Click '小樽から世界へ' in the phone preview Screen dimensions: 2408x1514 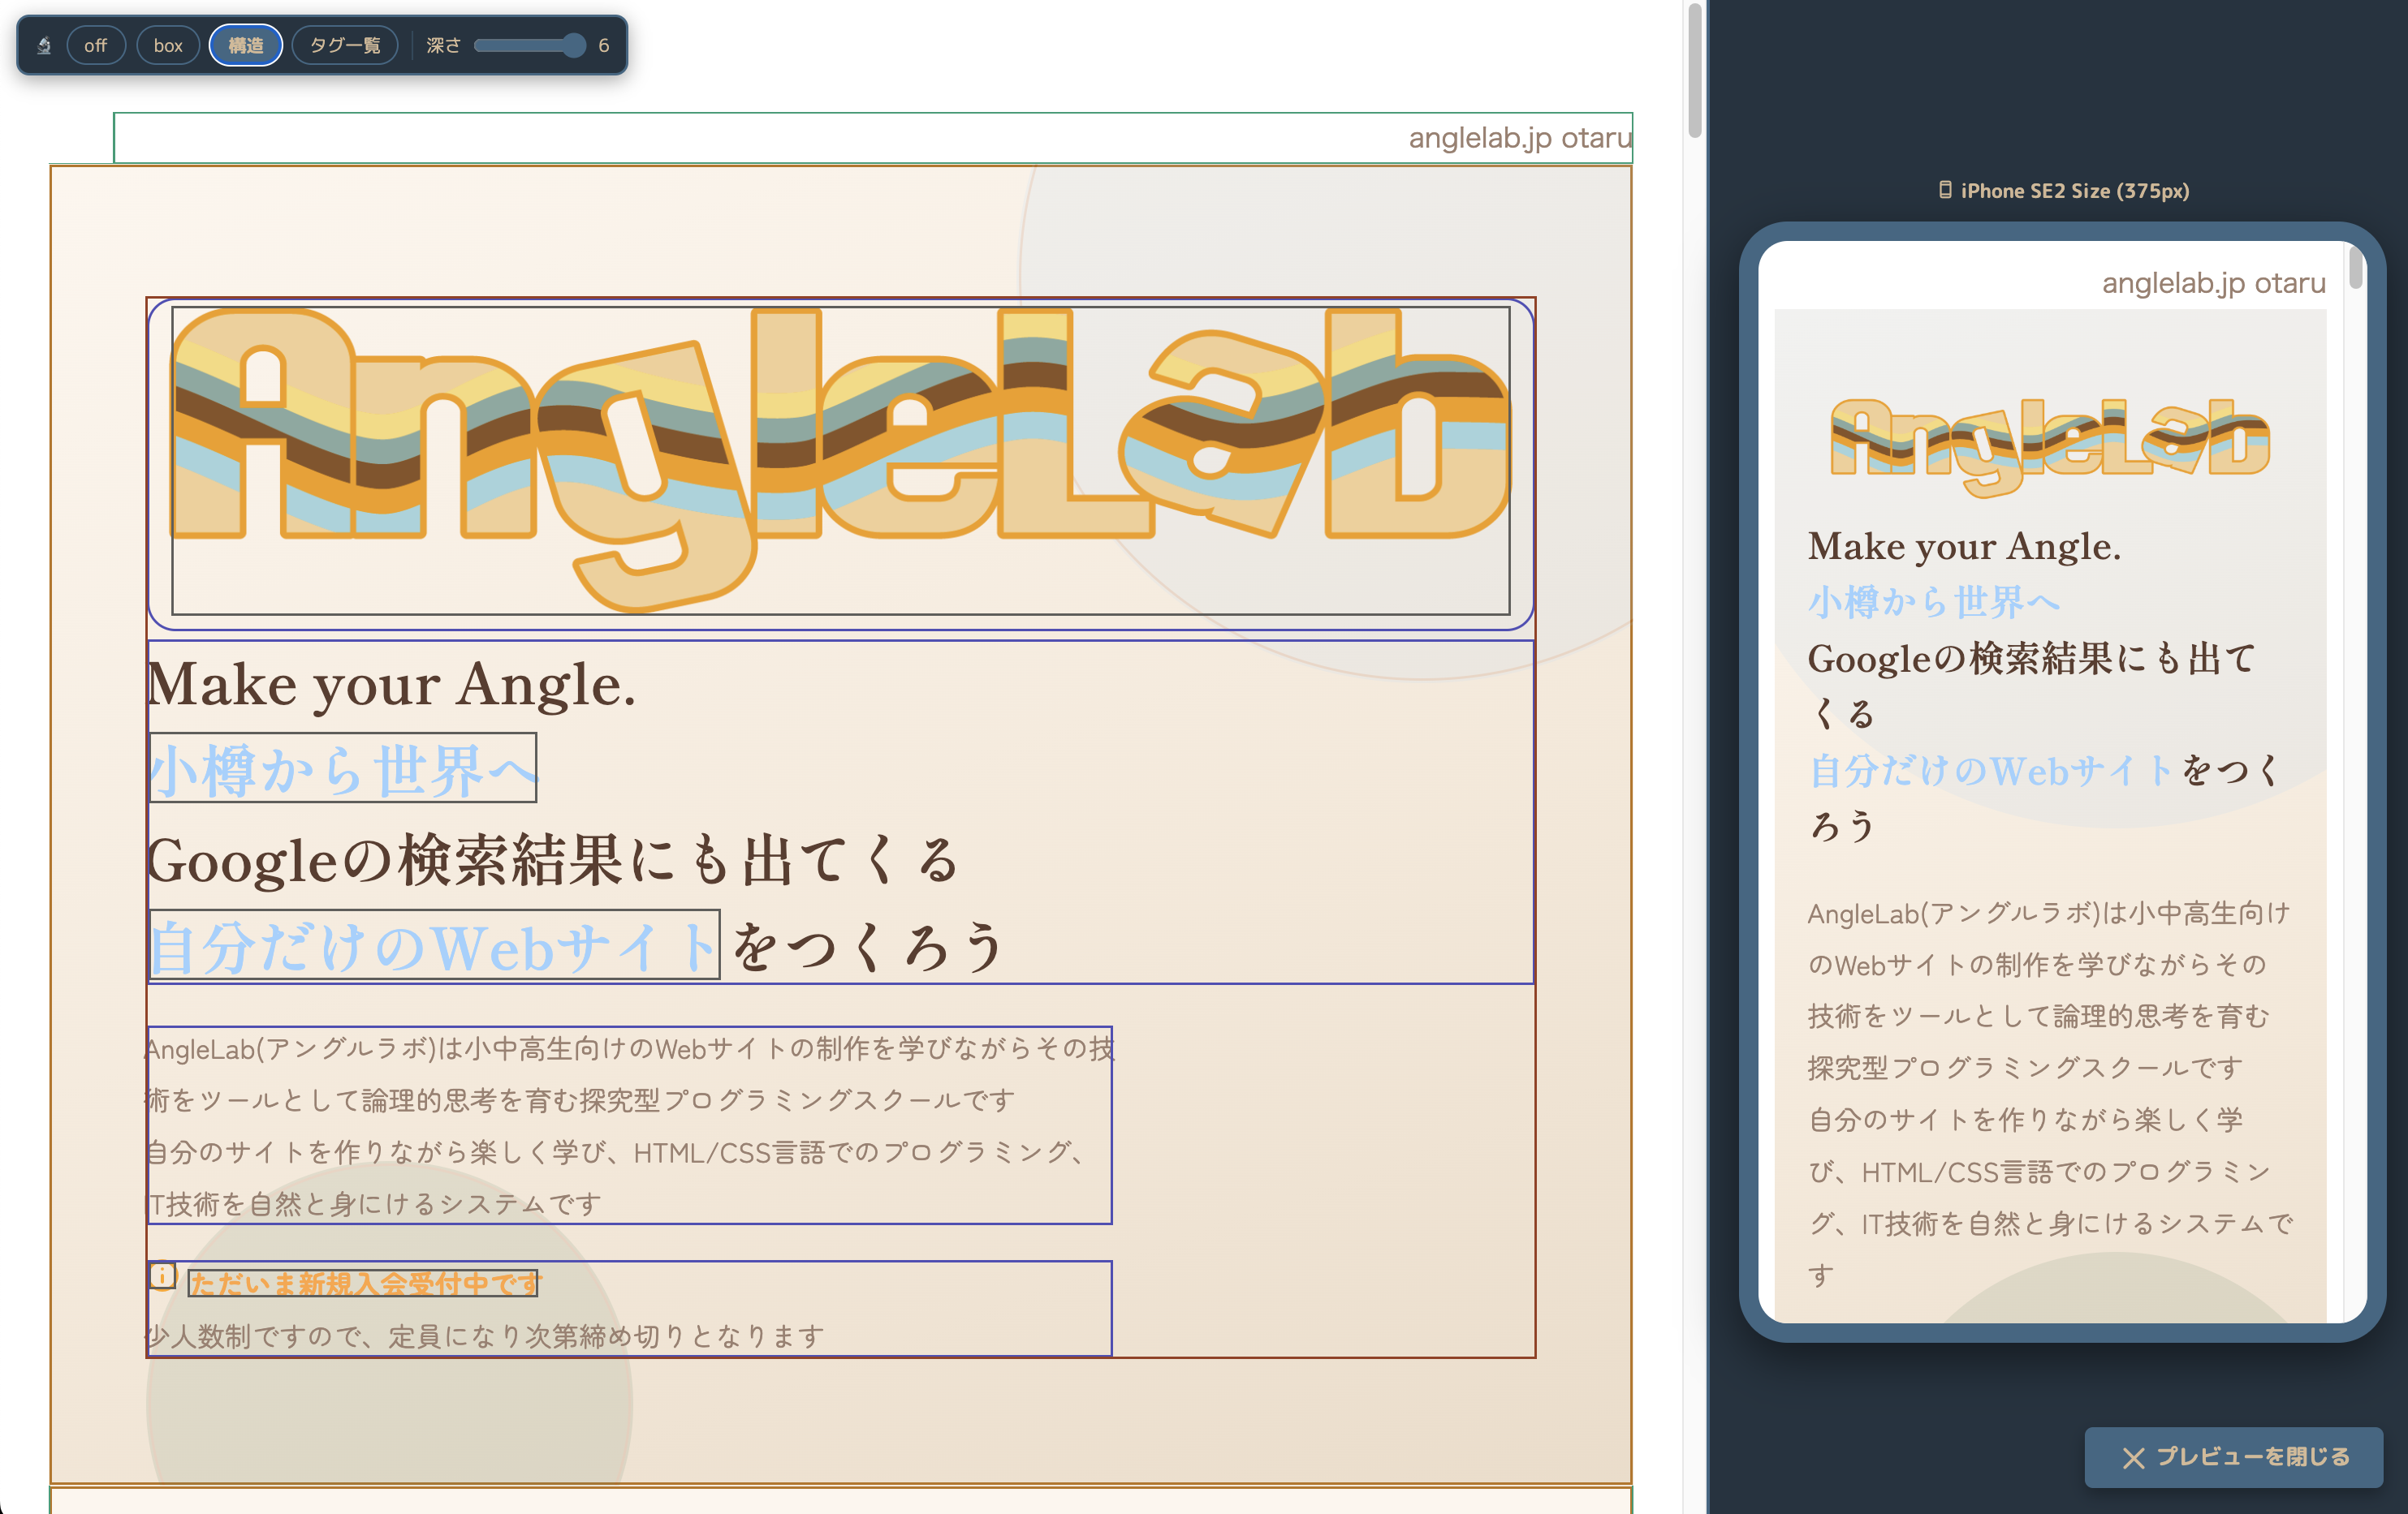tap(1934, 603)
